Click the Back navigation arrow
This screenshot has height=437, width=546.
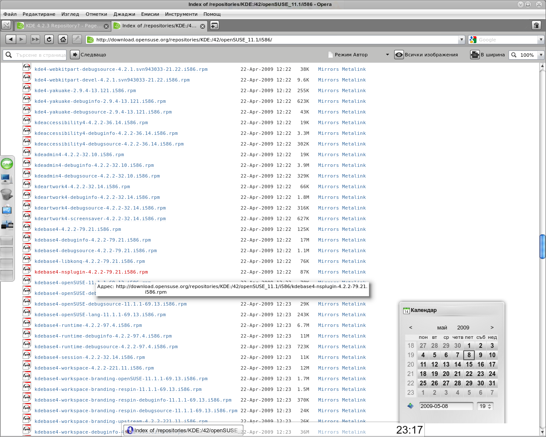click(11, 39)
